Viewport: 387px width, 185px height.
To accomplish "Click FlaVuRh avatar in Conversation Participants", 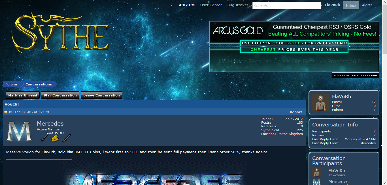I will [316, 172].
